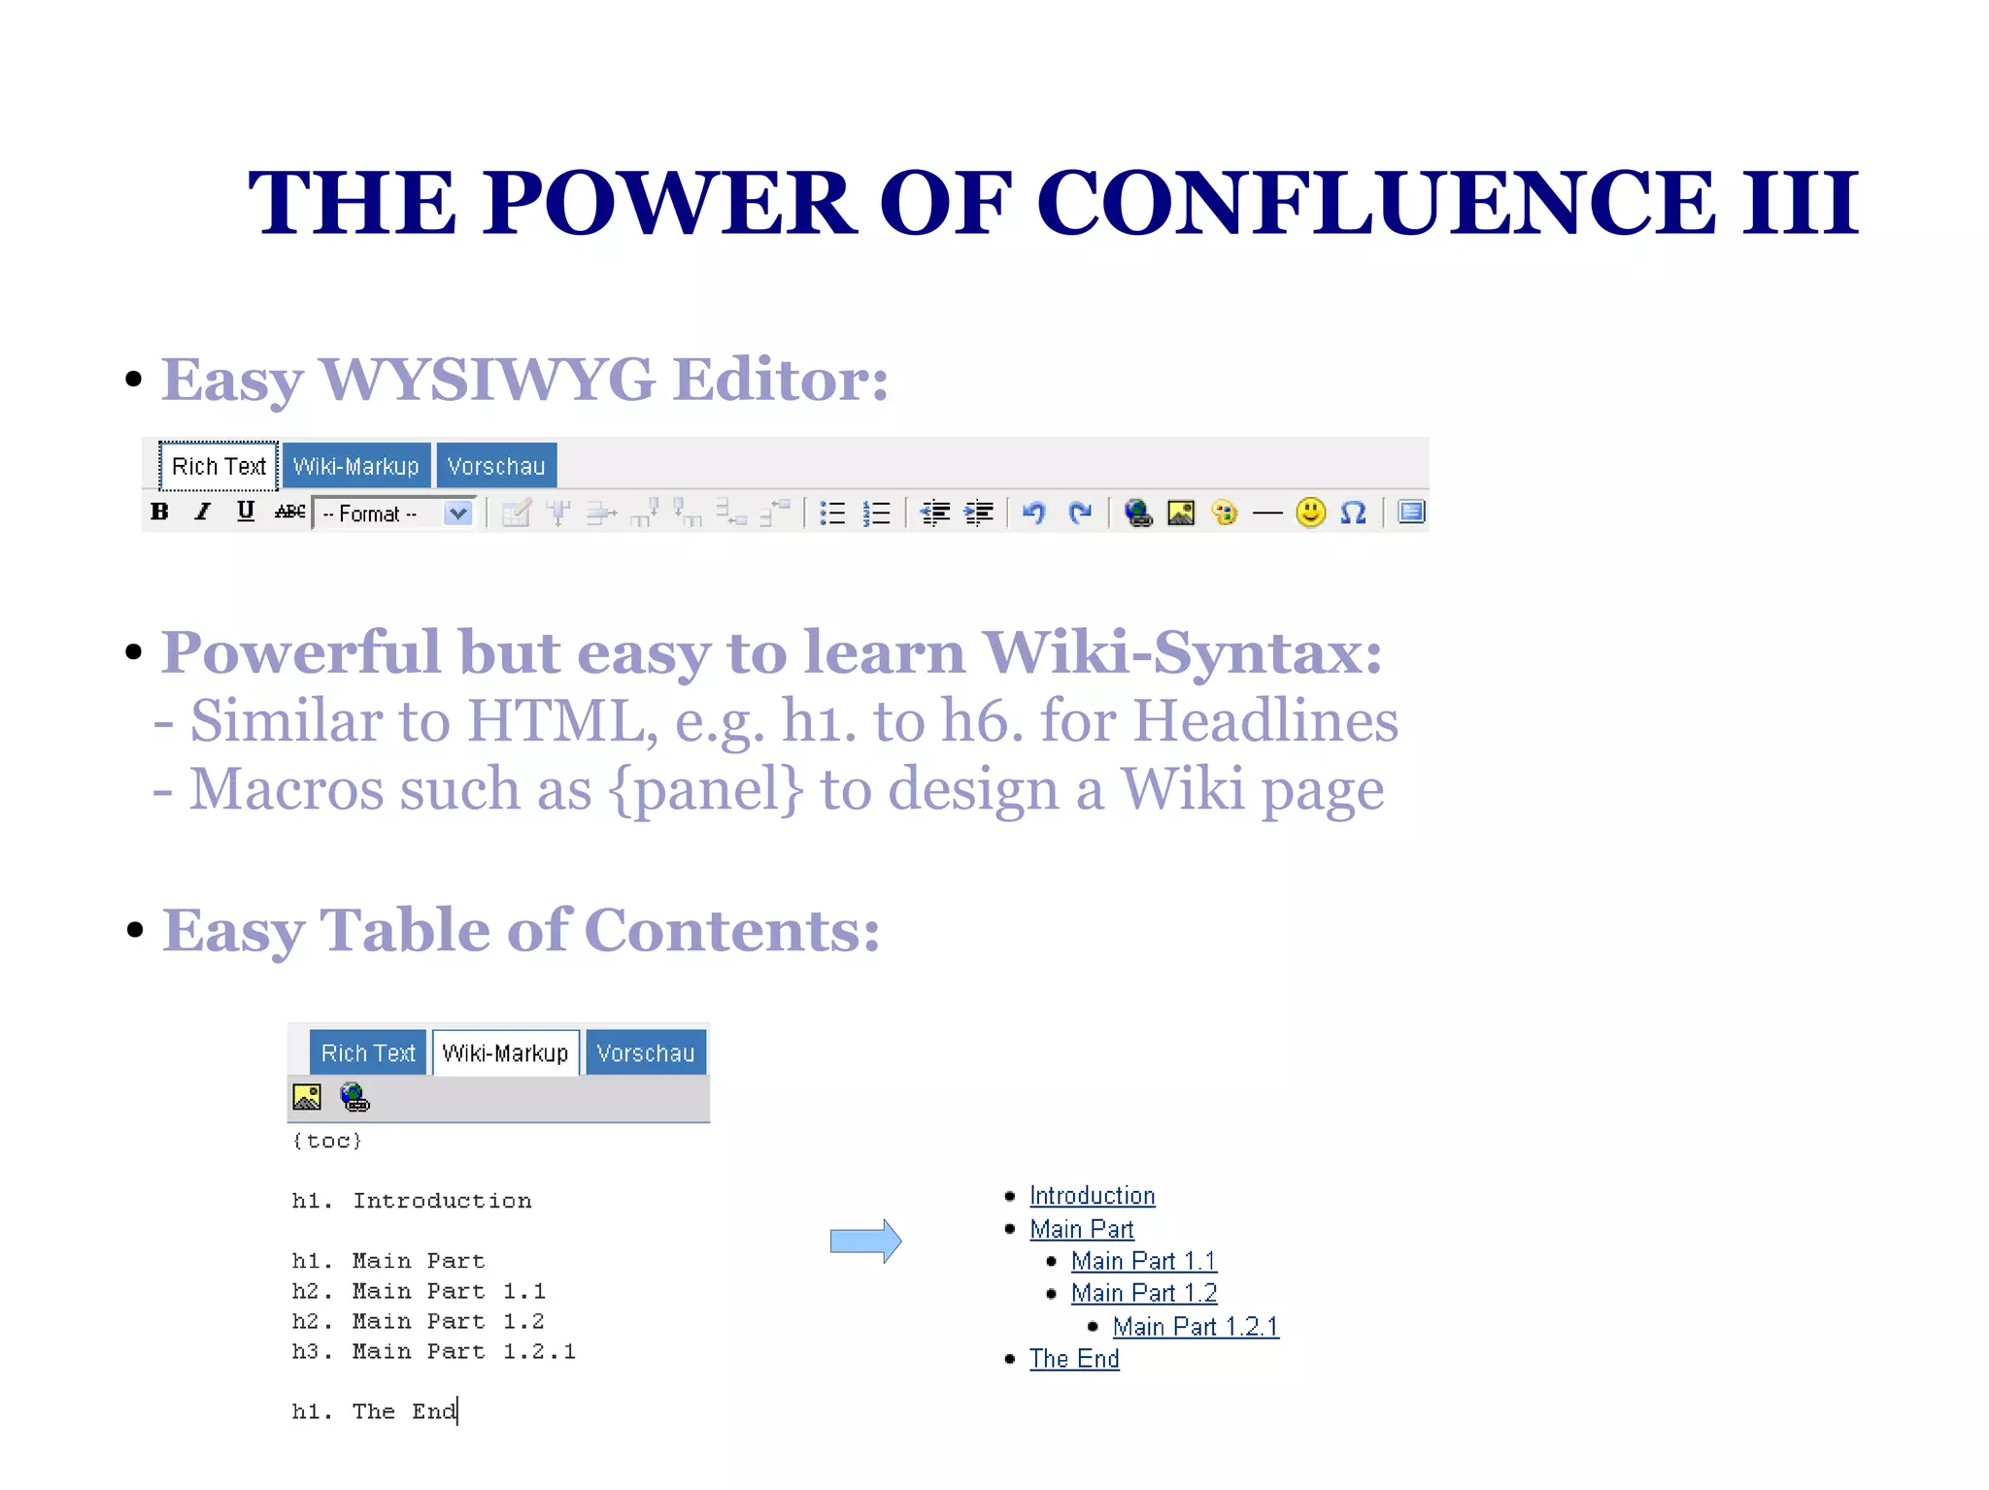This screenshot has width=1989, height=1490.
Task: Open the Format style dropdown
Action: [392, 513]
